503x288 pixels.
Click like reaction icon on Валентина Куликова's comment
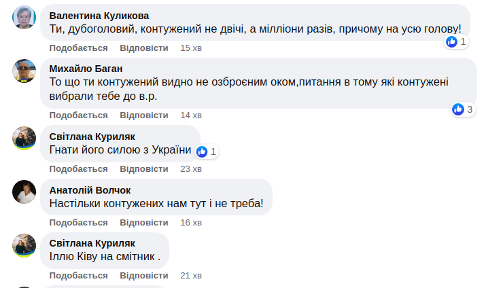(x=452, y=42)
